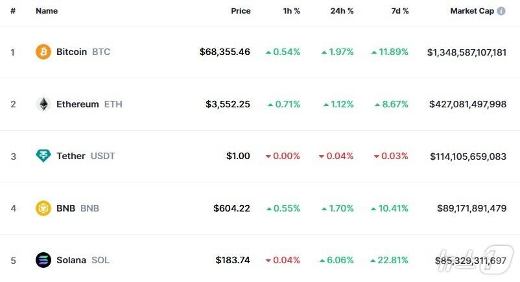Open the Solana SOL name link
This screenshot has height=282, width=520.
(71, 260)
